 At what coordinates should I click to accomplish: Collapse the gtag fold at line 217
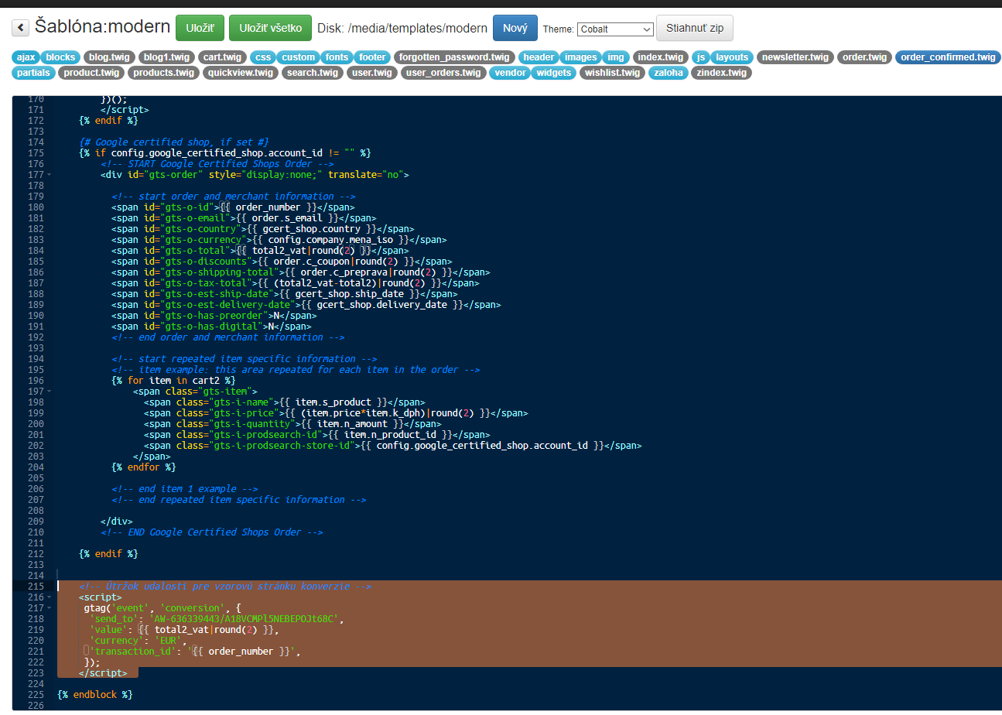[50, 608]
